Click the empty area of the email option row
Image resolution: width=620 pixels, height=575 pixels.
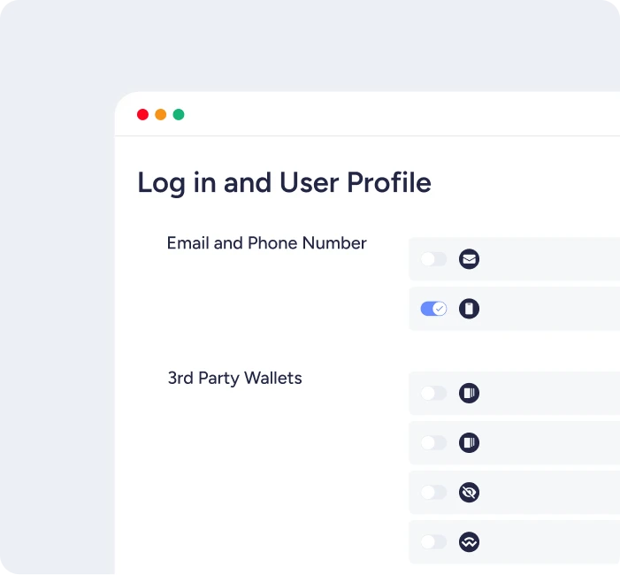pos(548,259)
